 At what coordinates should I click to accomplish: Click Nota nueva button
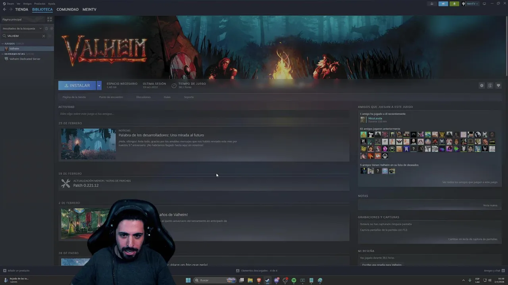490,205
